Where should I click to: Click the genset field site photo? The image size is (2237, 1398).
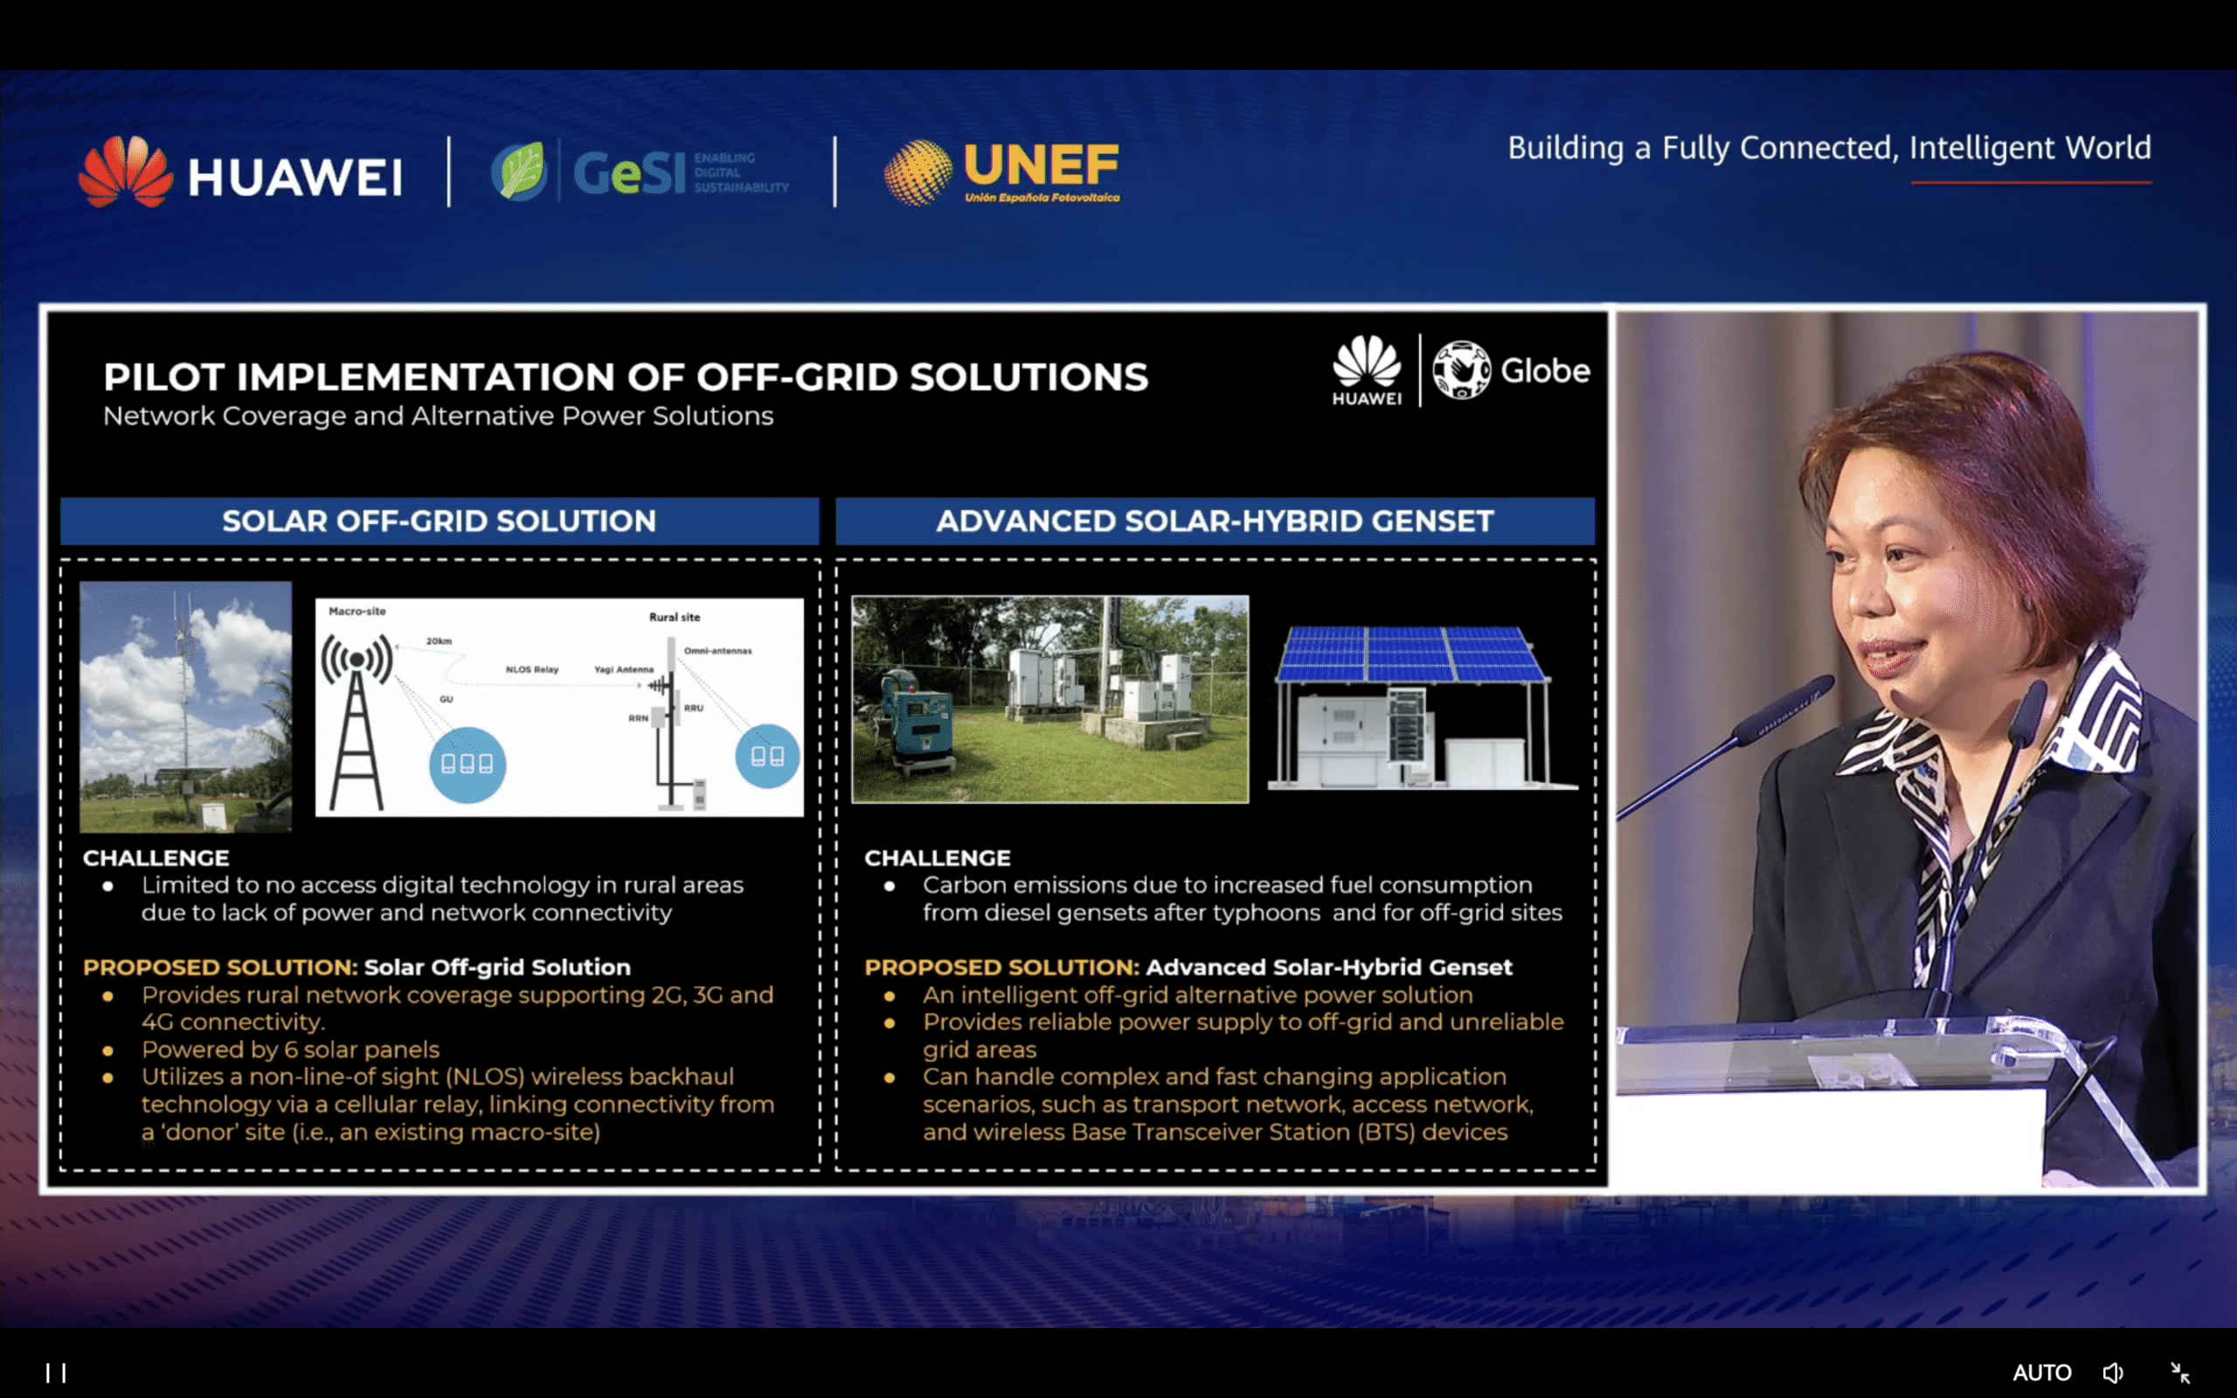click(1049, 699)
